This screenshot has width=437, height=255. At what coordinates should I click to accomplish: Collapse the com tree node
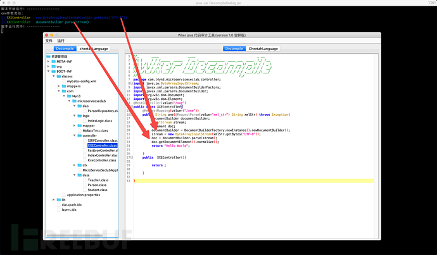(x=59, y=91)
